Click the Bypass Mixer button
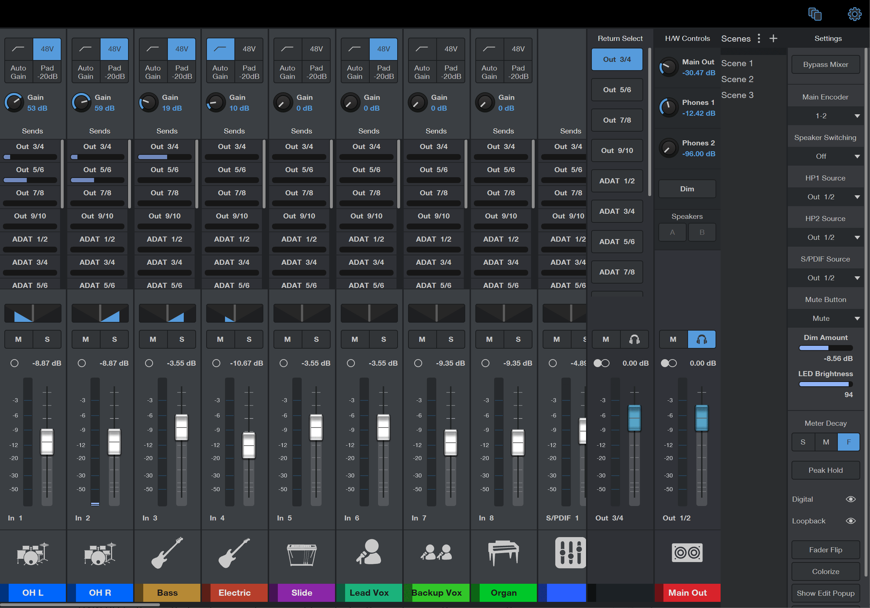The image size is (870, 608). pyautogui.click(x=826, y=64)
